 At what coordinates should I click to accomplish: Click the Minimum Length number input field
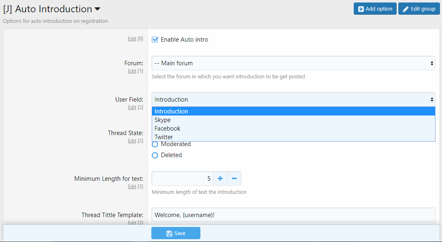182,178
